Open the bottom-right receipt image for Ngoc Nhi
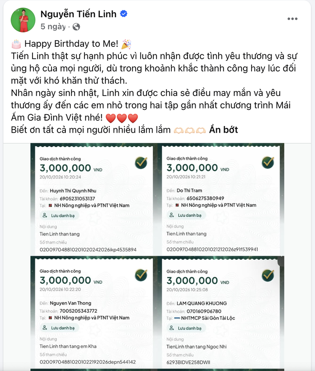This screenshot has height=371, width=315. [221, 312]
